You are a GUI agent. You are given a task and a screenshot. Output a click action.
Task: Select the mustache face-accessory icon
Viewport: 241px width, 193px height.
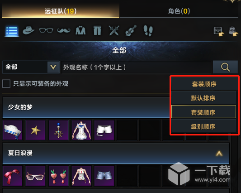pyautogui.click(x=64, y=30)
